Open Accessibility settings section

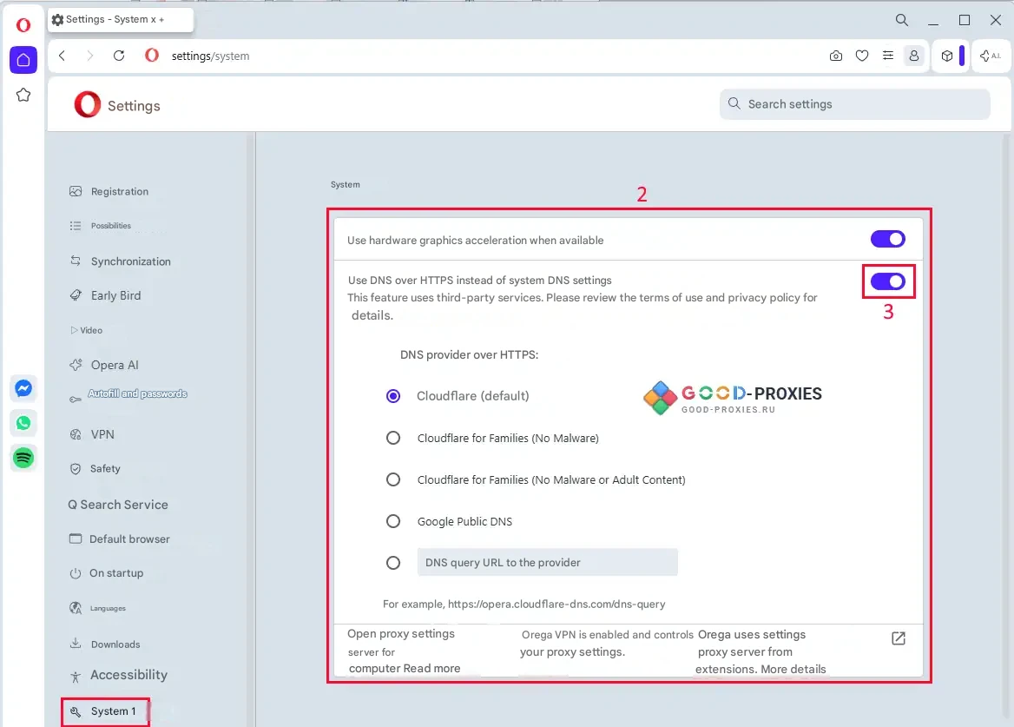(x=119, y=675)
